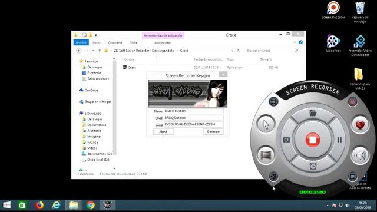Image resolution: width=377 pixels, height=212 pixels.
Task: Open the quick access toolbar dropdown
Action: pyautogui.click(x=96, y=35)
